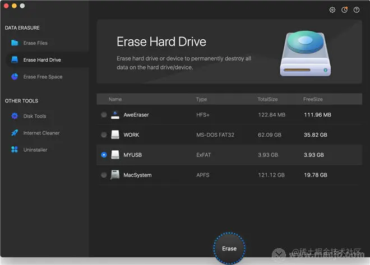Viewport: 370px width, 265px height.
Task: Open Uninstaller section
Action: pyautogui.click(x=35, y=150)
